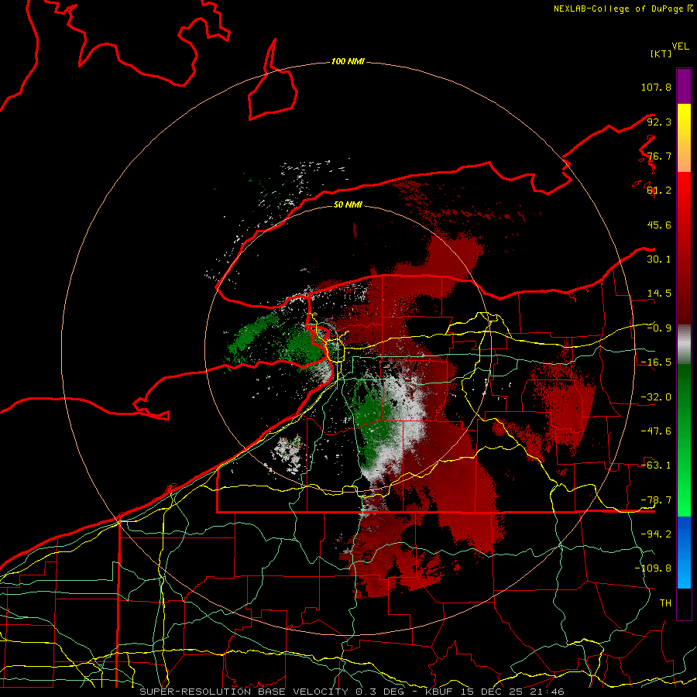Pick the green segment of velocity colorbar
Image resolution: width=697 pixels, height=697 pixels.
click(x=684, y=440)
